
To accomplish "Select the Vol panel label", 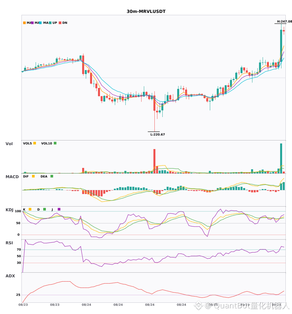I will (x=9, y=144).
